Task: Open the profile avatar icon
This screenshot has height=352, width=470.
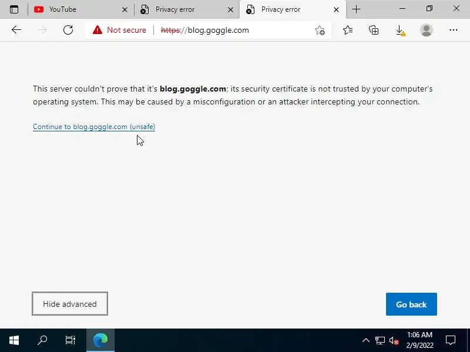Action: (427, 30)
